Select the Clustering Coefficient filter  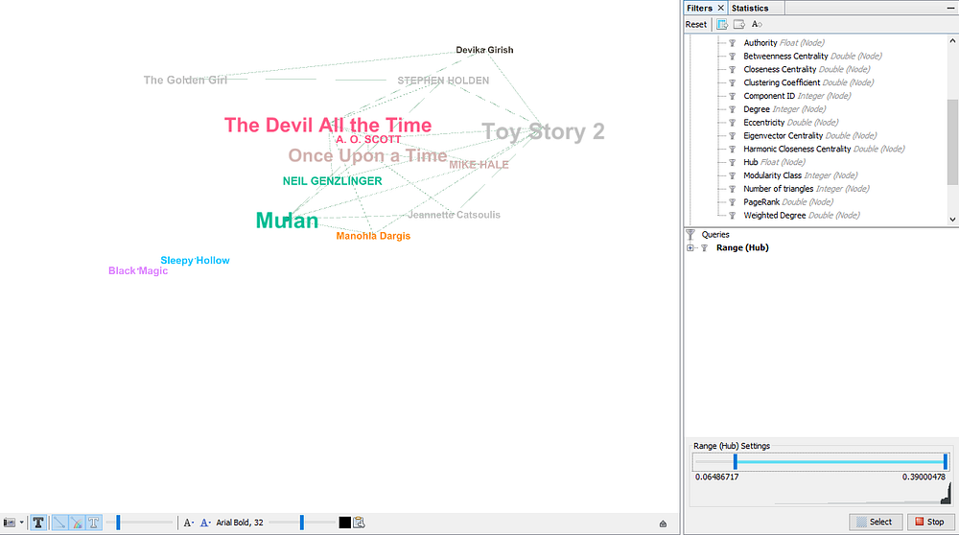click(x=808, y=82)
